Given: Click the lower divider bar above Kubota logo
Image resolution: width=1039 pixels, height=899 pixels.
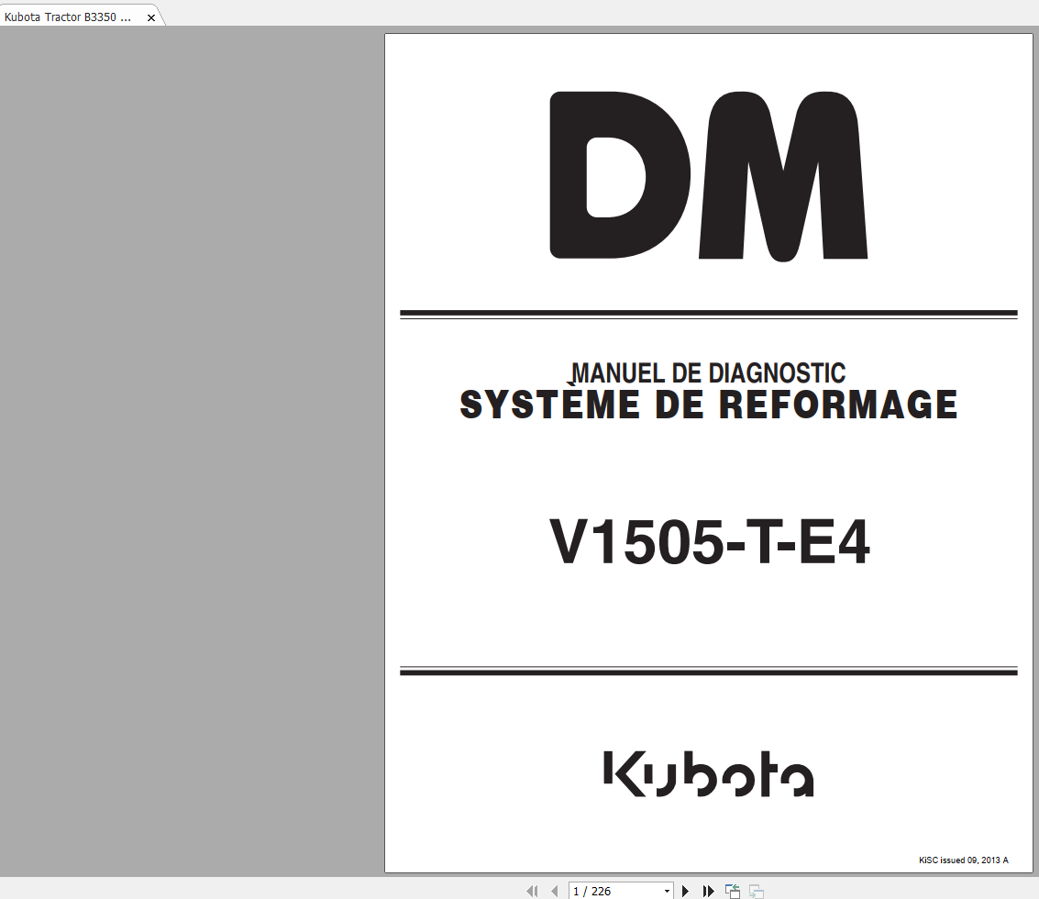Looking at the screenshot, I should pyautogui.click(x=708, y=670).
